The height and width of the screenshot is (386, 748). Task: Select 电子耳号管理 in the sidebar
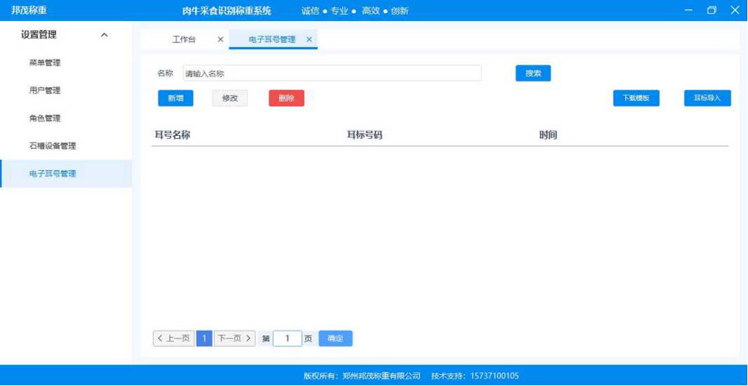point(52,174)
